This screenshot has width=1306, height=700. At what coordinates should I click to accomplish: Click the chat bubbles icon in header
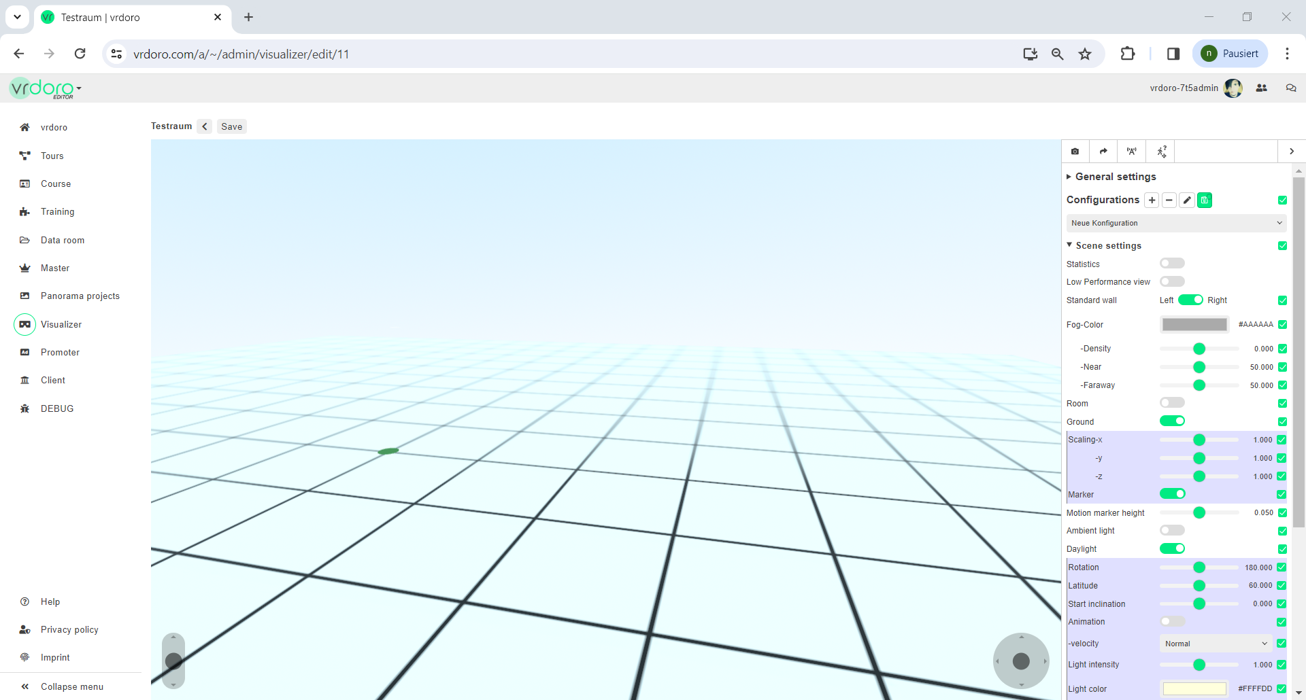(x=1290, y=88)
